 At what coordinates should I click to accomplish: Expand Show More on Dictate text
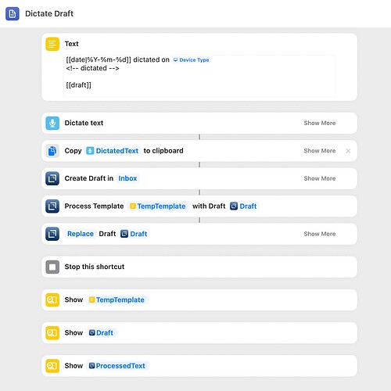[320, 123]
